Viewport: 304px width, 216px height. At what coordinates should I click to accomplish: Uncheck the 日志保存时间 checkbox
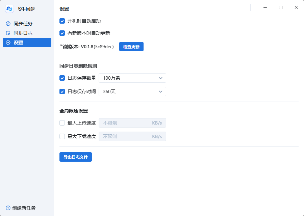62,91
